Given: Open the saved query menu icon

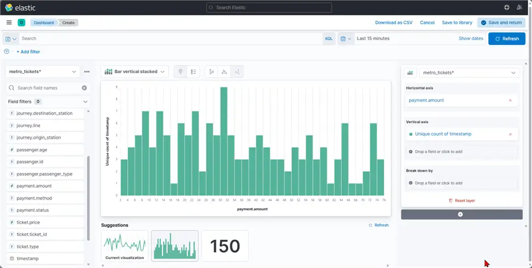Looking at the screenshot, I should click(x=11, y=38).
